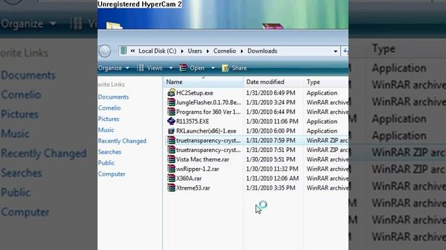Viewport: 446px width, 250px height.
Task: Open Computer favorite link
Action: pos(111,174)
